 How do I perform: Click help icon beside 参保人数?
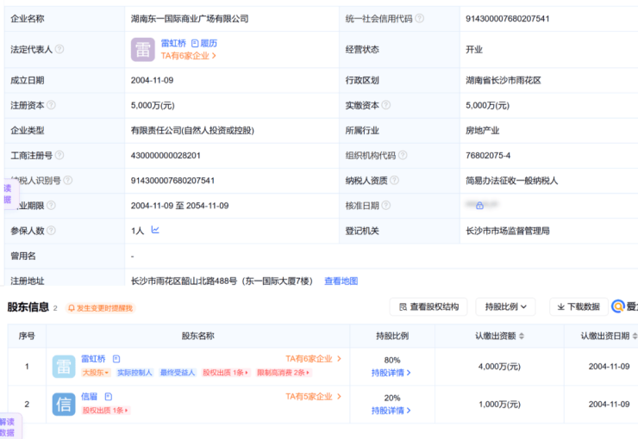tap(51, 231)
